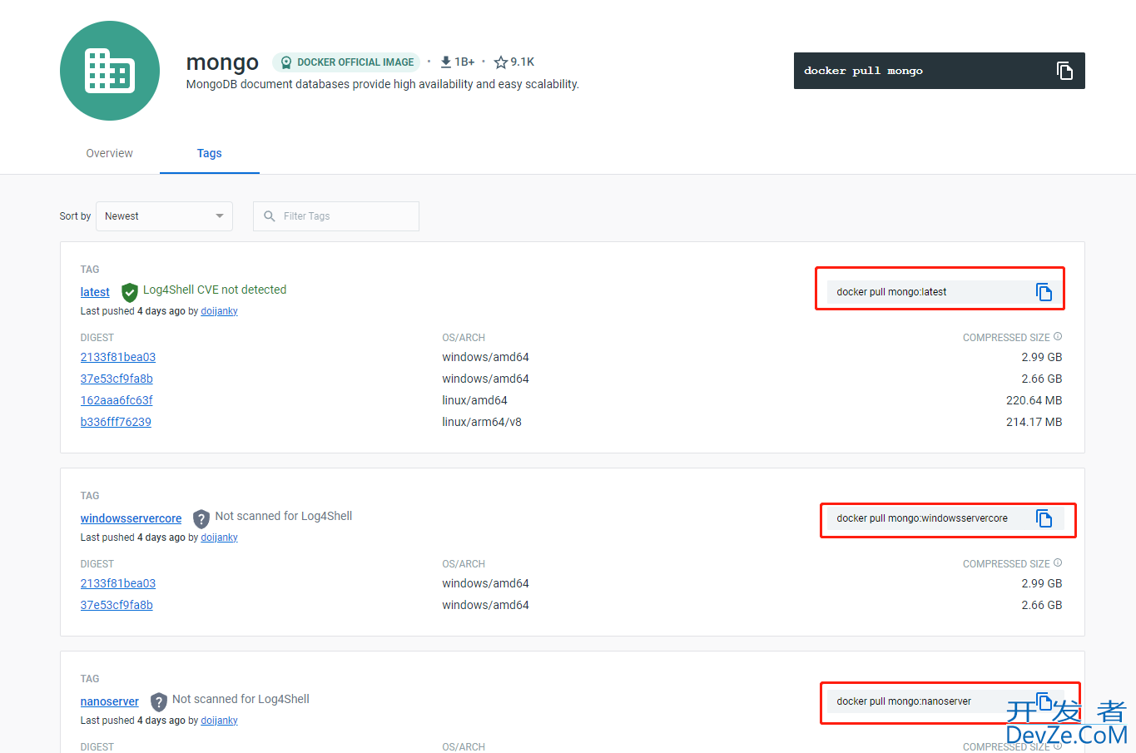Click the star rating icon
The height and width of the screenshot is (753, 1136).
coord(500,62)
